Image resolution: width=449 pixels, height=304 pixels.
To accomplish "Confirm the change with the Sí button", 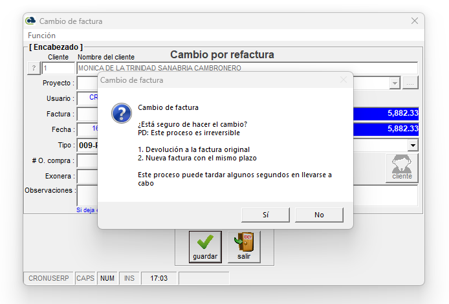I will 265,215.
